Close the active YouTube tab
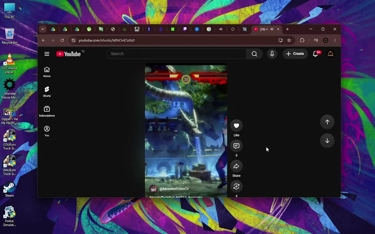This screenshot has width=375, height=234. pyautogui.click(x=278, y=29)
